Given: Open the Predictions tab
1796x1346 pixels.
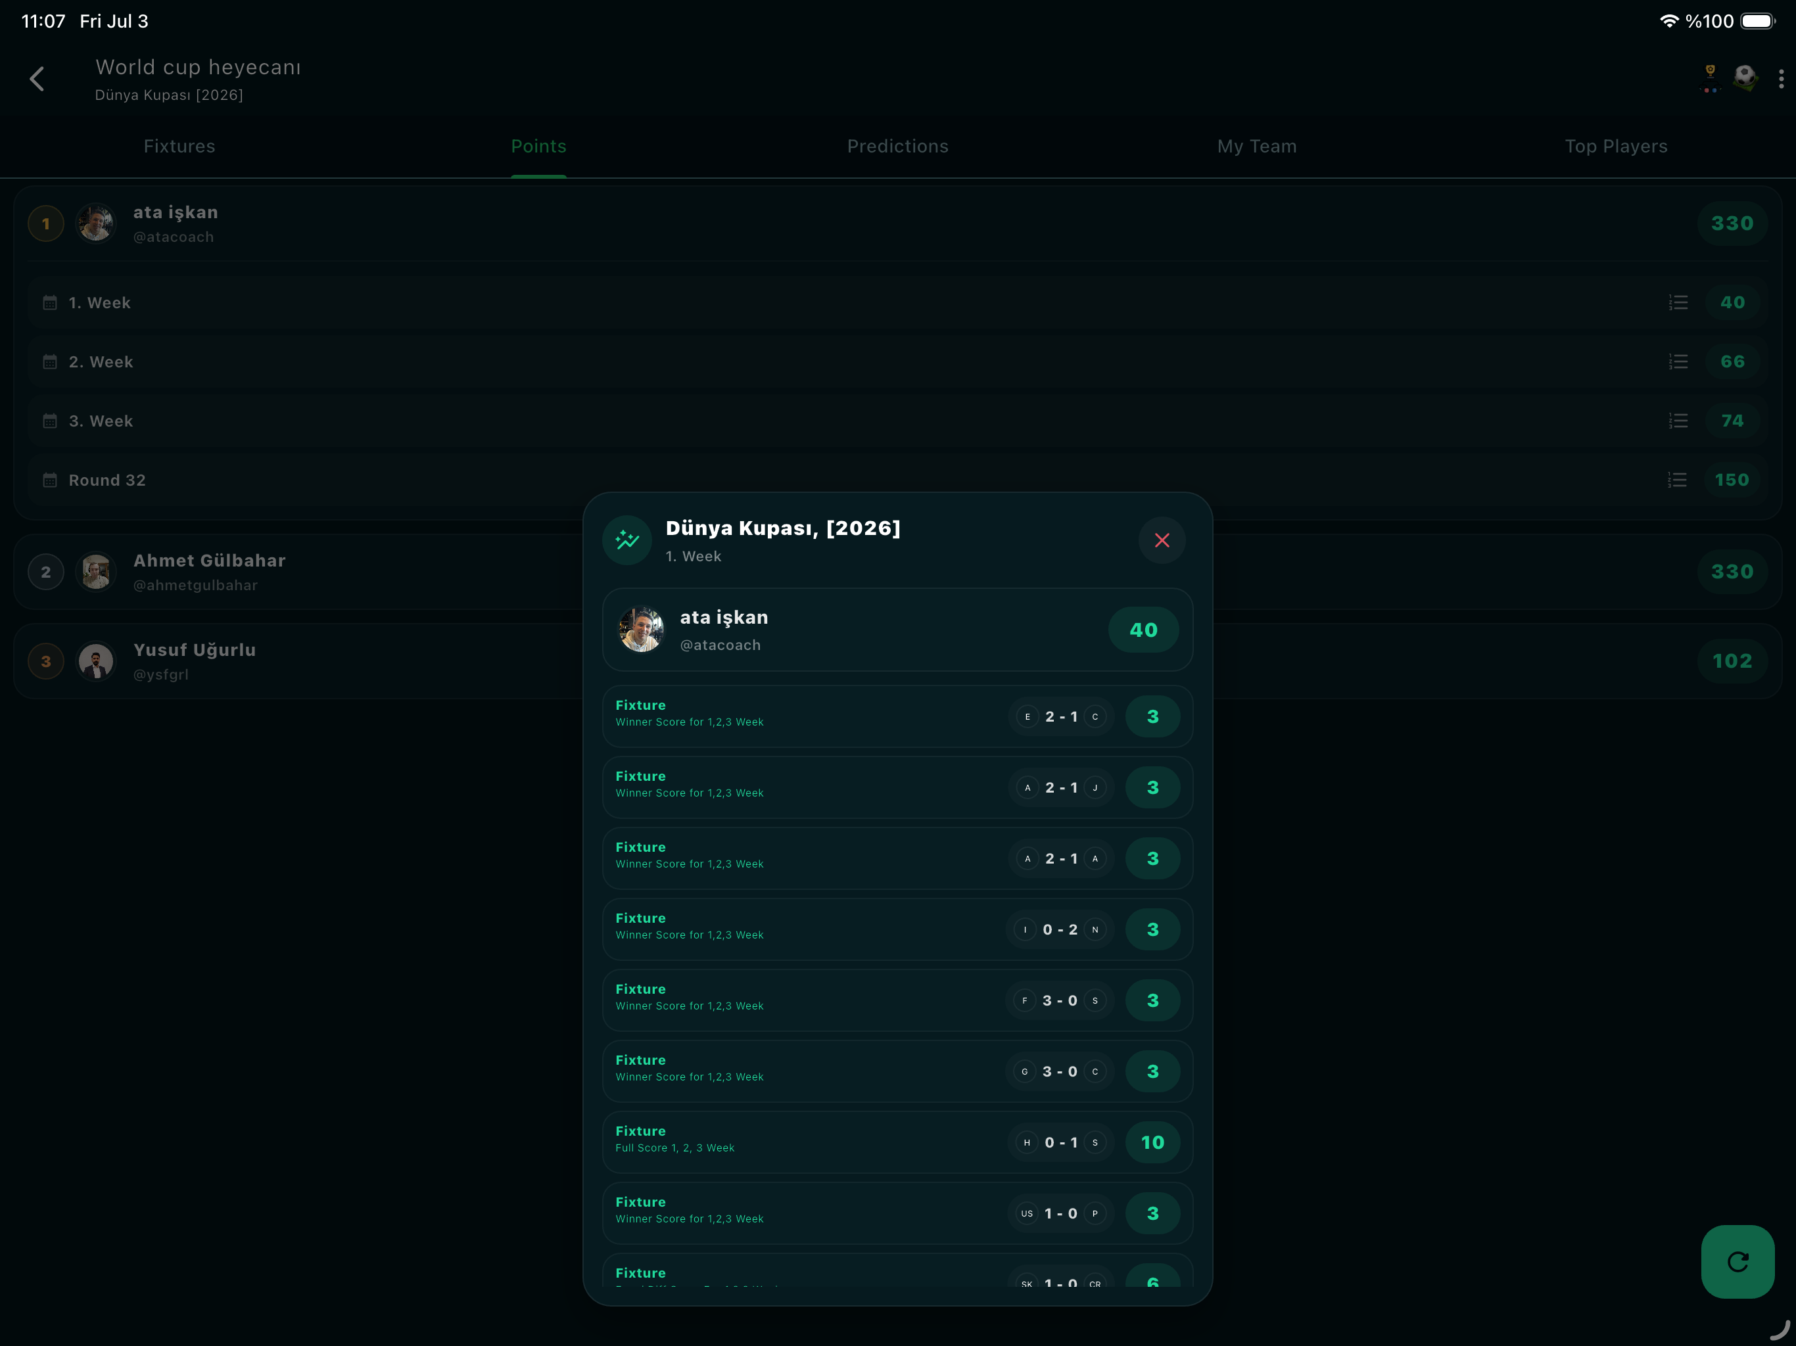Looking at the screenshot, I should (897, 146).
